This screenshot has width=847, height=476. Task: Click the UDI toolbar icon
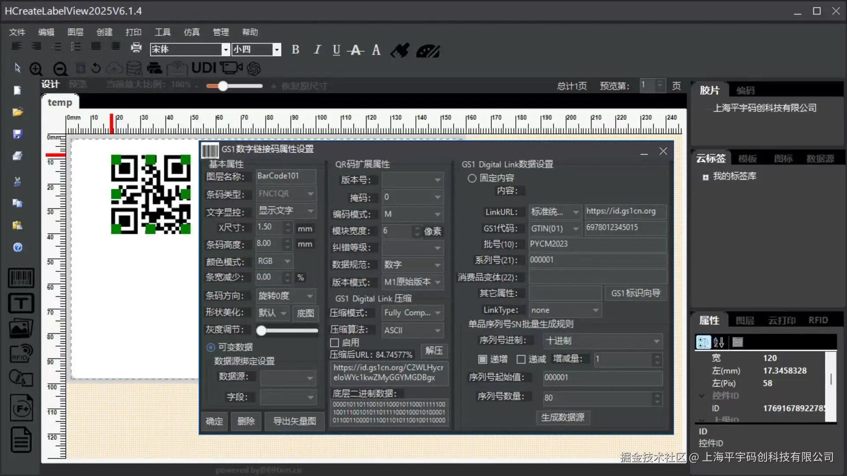point(203,68)
